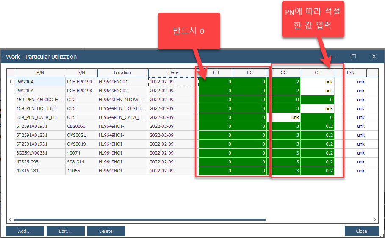
Task: Click the S/N column header
Action: click(81, 72)
